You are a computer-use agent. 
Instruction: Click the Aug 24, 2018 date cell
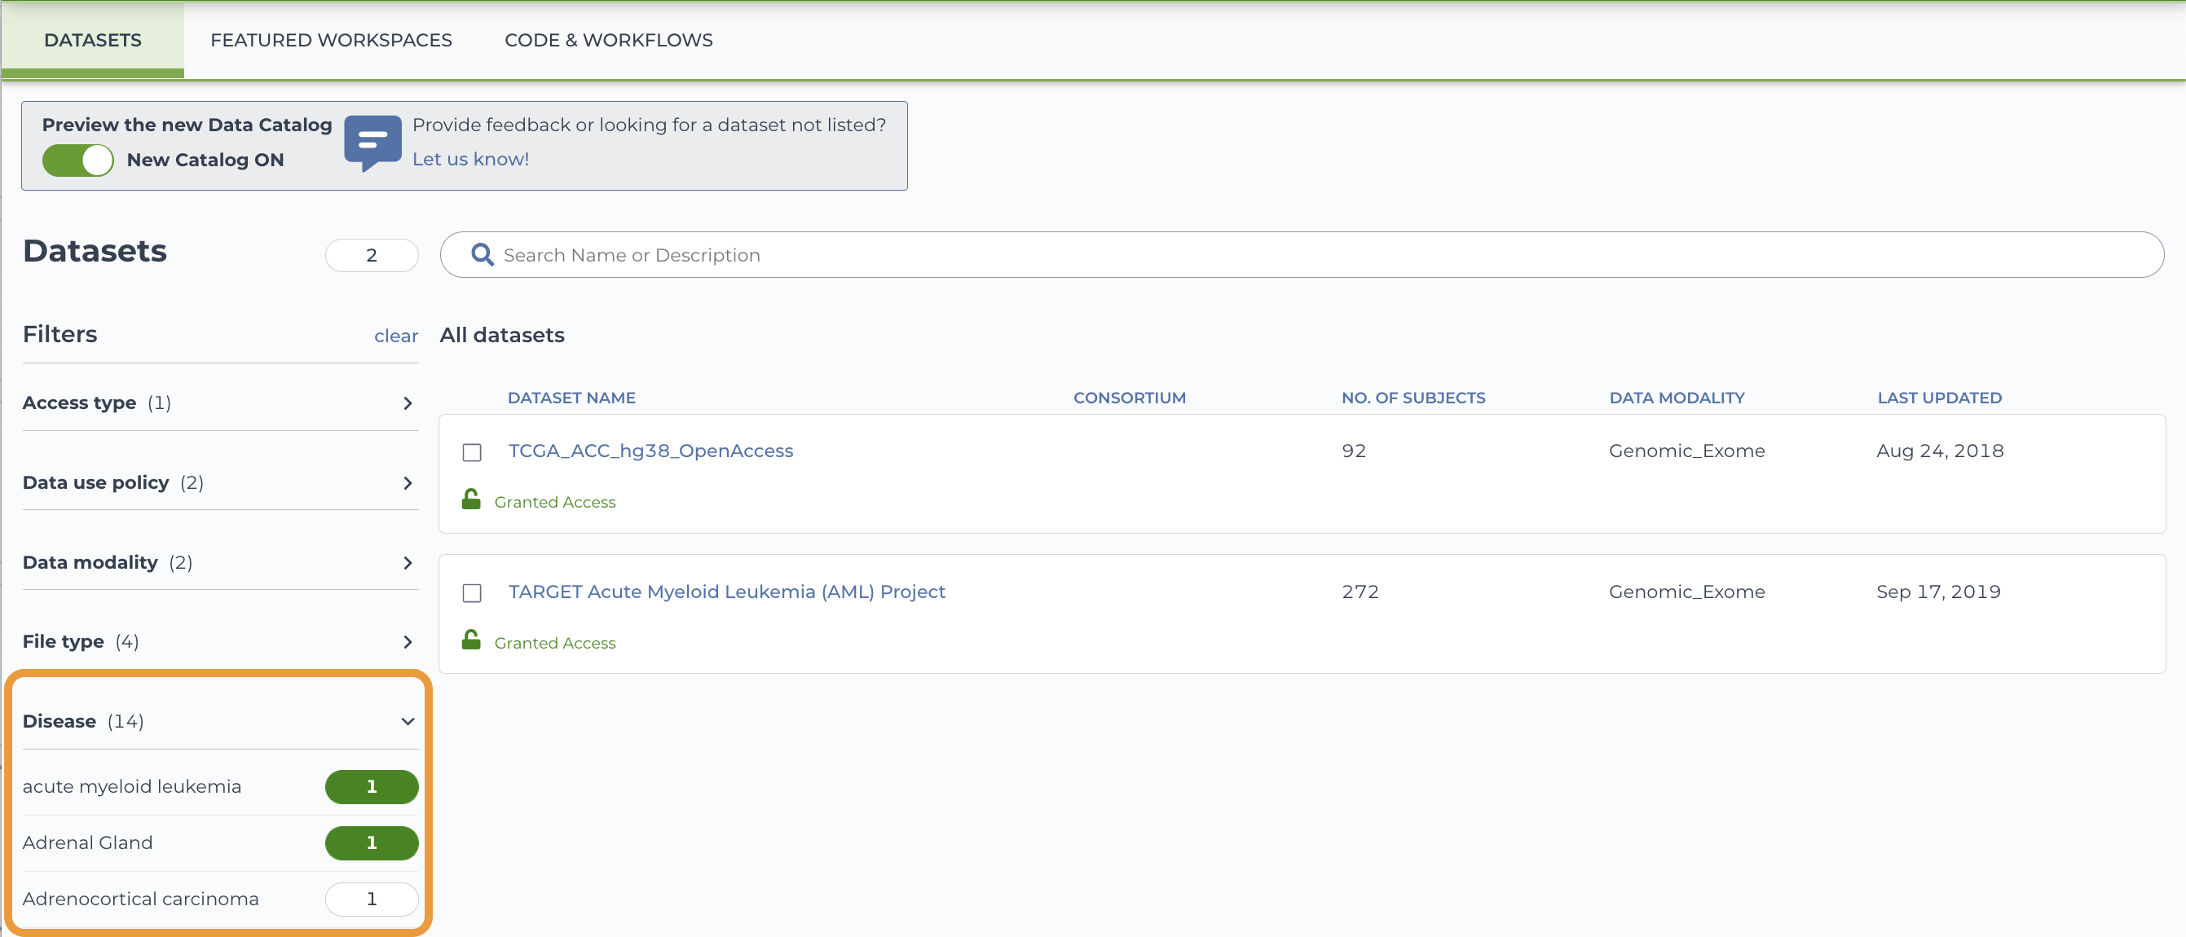(1940, 451)
